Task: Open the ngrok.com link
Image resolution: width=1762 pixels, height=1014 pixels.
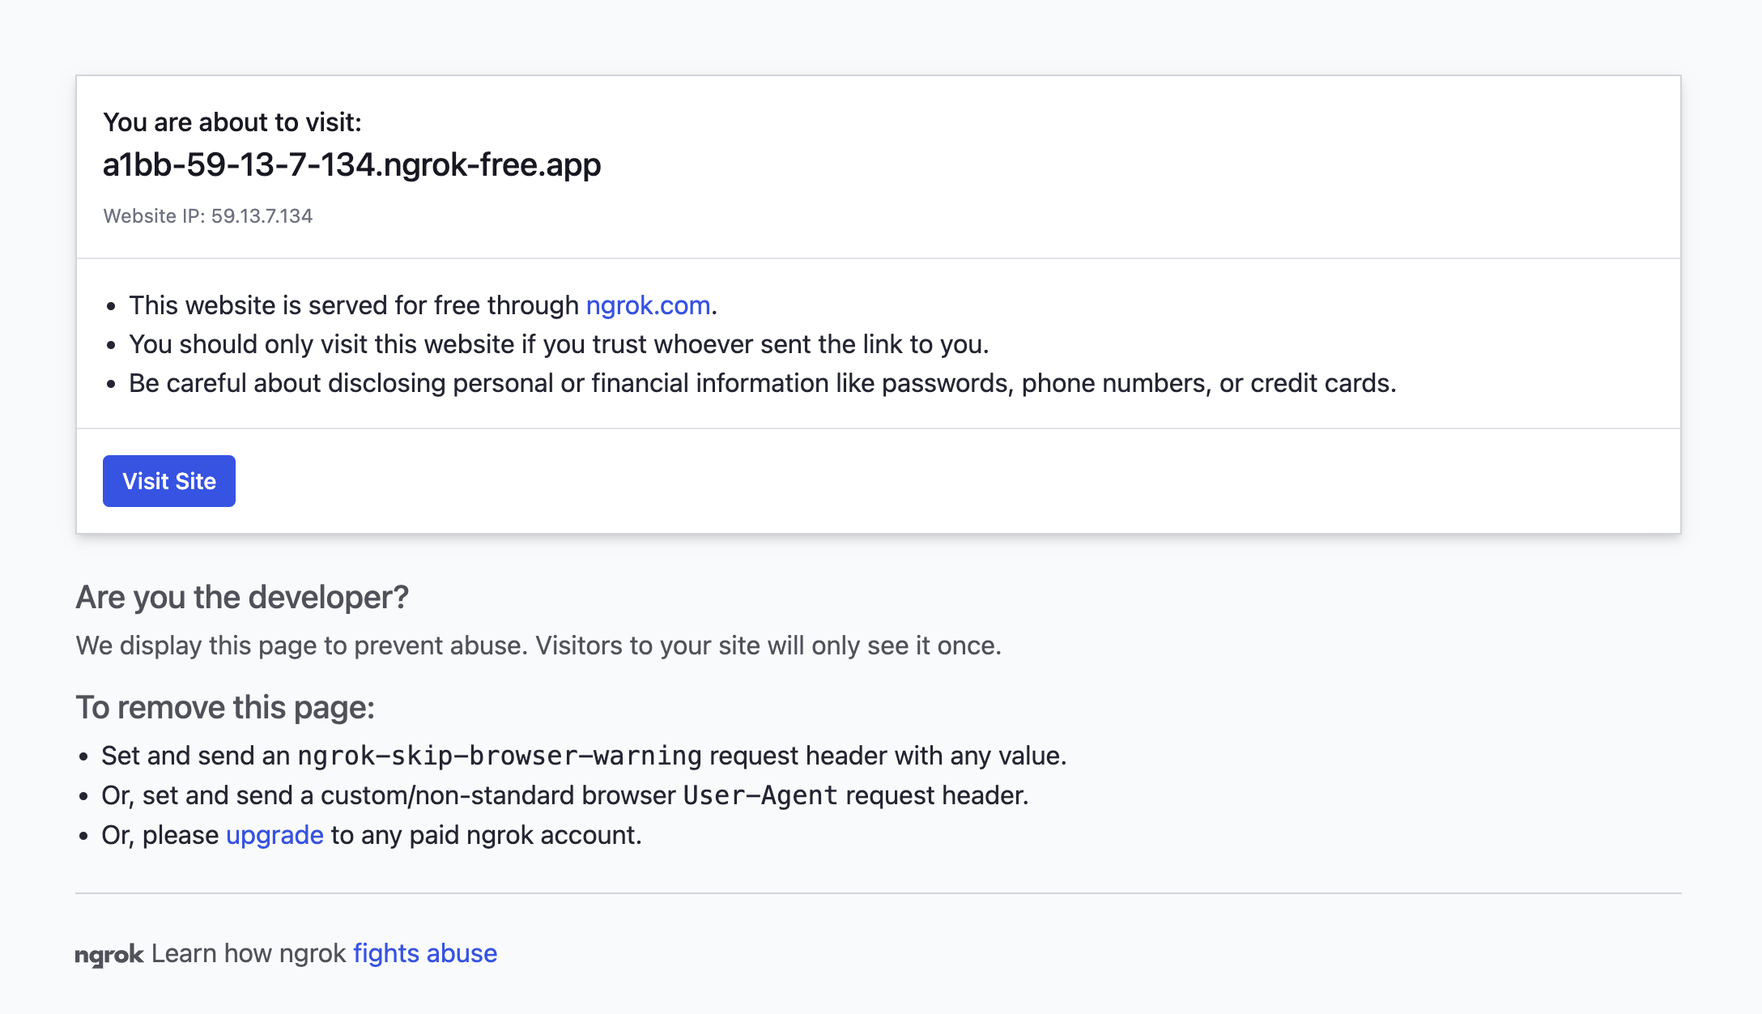Action: pyautogui.click(x=648, y=305)
